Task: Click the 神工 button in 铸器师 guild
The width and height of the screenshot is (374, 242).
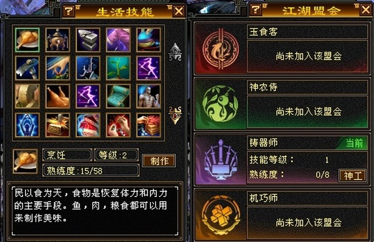Action: click(x=353, y=176)
